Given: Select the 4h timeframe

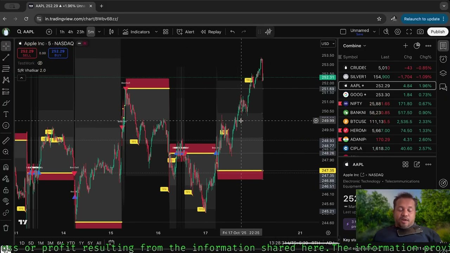Looking at the screenshot, I should tap(70, 32).
